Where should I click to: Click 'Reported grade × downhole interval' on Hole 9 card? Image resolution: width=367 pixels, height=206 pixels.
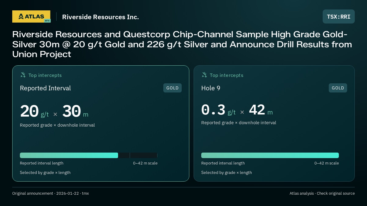point(239,123)
